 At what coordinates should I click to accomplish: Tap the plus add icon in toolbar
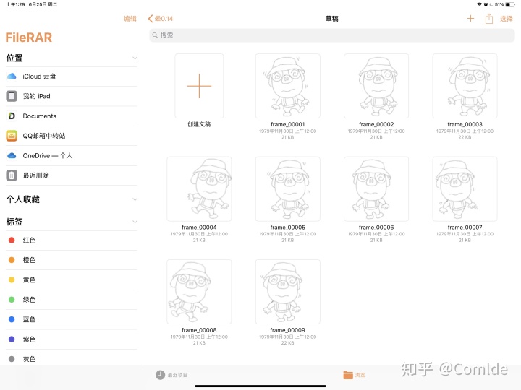pos(470,19)
